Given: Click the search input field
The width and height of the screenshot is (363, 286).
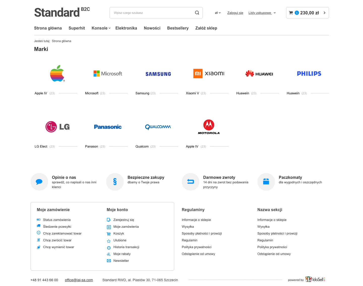Looking at the screenshot, I should tap(153, 13).
